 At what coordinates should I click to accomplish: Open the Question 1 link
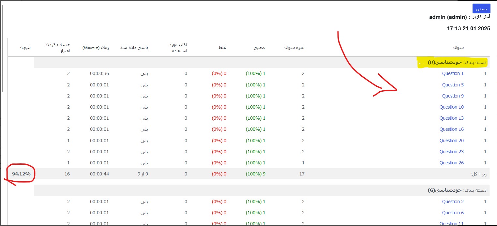tap(453, 73)
